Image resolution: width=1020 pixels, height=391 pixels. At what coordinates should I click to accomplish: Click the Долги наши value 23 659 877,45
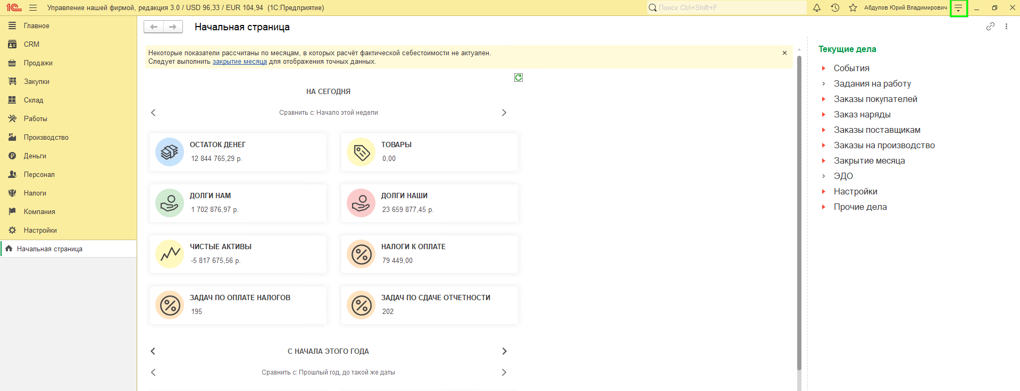(408, 209)
